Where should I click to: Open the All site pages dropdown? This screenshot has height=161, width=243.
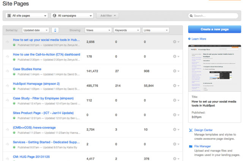tap(27, 16)
